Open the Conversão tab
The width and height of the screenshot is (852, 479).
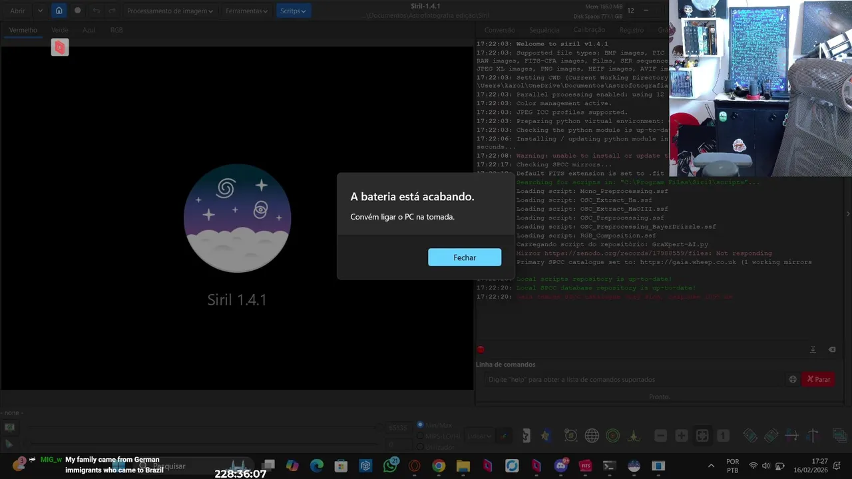(499, 30)
